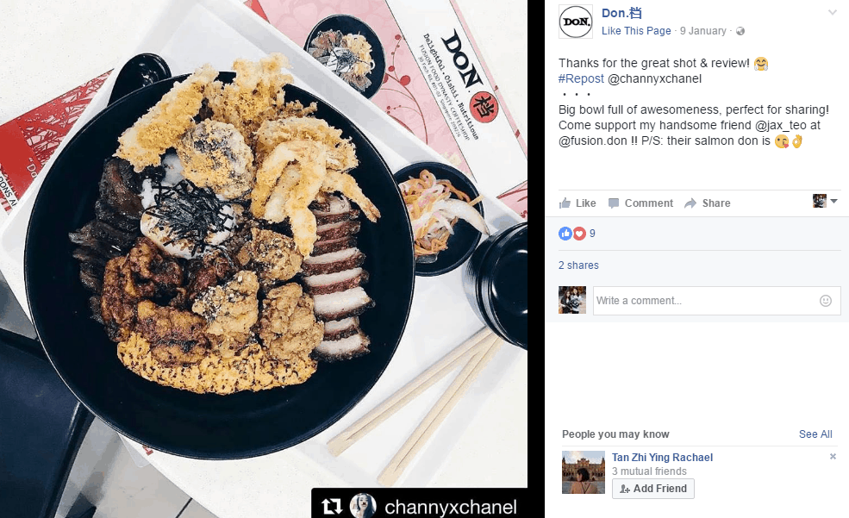Click the repost icon on photo

pos(332,507)
